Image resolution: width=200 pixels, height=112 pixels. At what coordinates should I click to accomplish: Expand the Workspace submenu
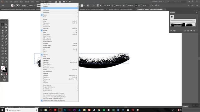click(x=60, y=10)
